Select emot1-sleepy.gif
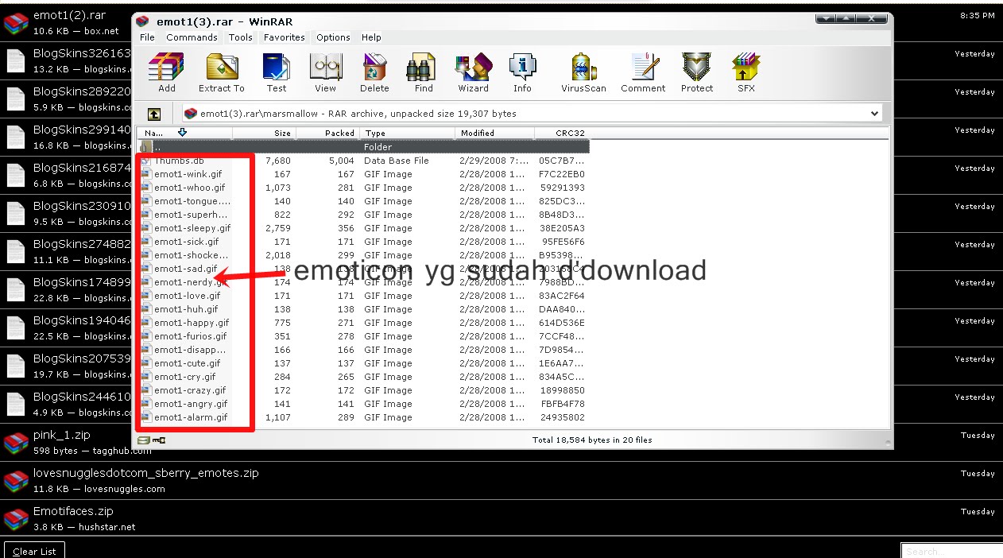 tap(192, 228)
